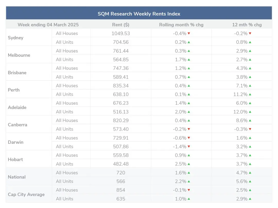Click the green up arrow beside Hobart units 2.5%
This screenshot has width=278, height=208.
click(x=189, y=164)
